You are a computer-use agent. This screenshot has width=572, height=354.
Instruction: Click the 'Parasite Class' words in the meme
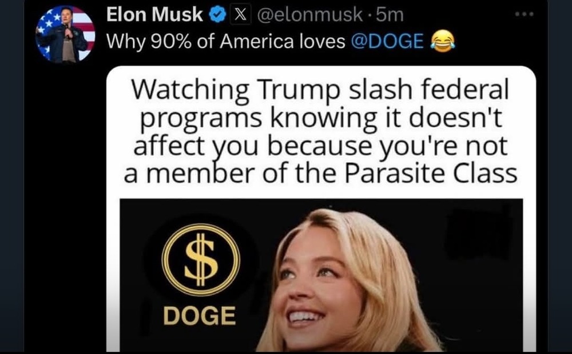pos(431,174)
